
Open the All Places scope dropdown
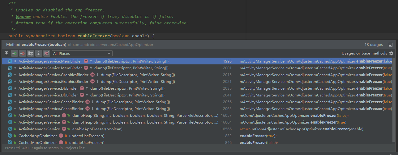[x=82, y=53]
